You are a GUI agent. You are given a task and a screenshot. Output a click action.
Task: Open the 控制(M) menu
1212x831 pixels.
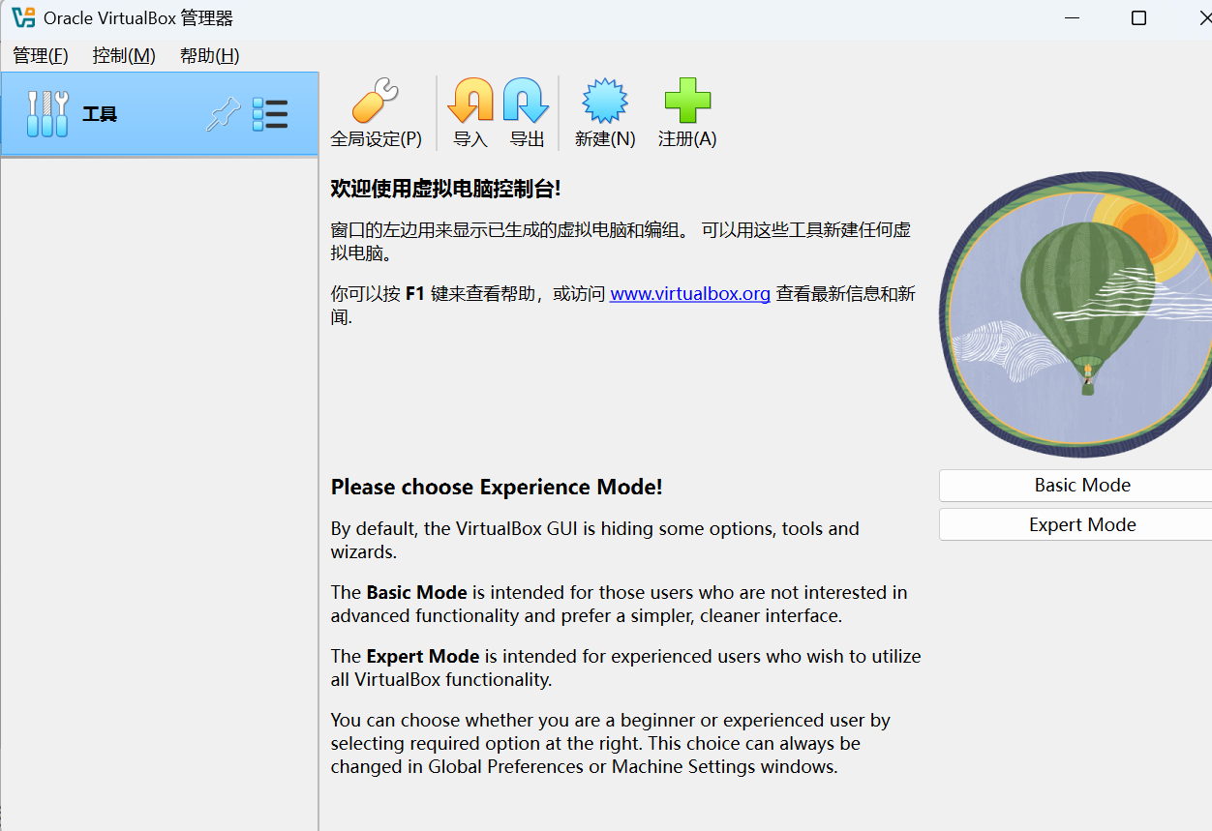pyautogui.click(x=124, y=55)
